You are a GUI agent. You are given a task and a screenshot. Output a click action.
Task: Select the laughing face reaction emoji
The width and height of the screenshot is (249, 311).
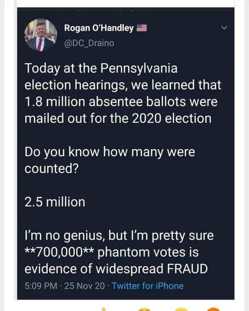tap(144, 310)
